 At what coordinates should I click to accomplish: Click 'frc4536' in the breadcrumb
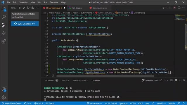coord(67,13)
